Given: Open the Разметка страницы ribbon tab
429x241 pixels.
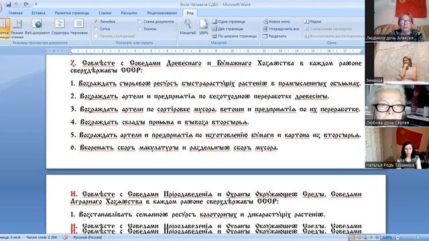Looking at the screenshot, I should pyautogui.click(x=72, y=13).
